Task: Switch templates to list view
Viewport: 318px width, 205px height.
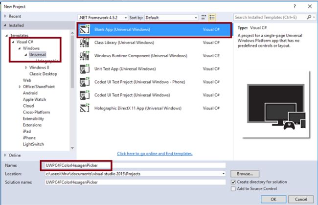Action: tap(212, 18)
